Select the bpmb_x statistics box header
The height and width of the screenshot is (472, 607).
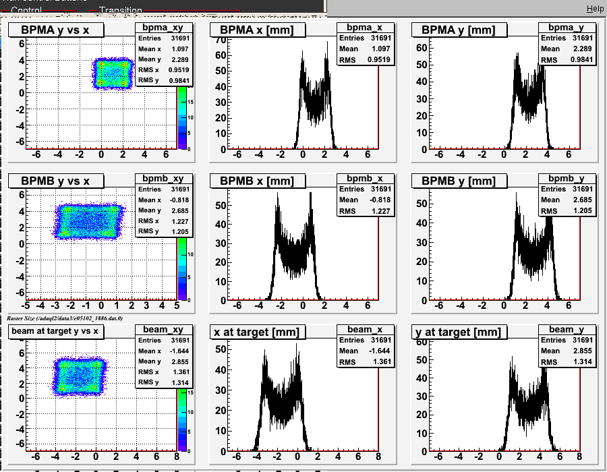tap(365, 179)
